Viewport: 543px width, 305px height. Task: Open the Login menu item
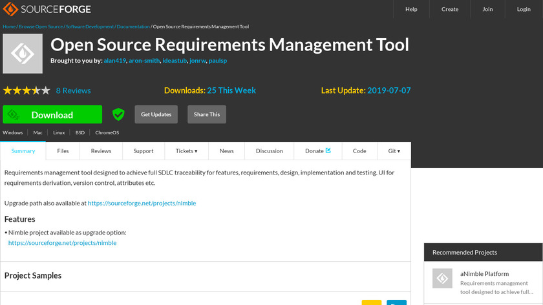point(524,9)
